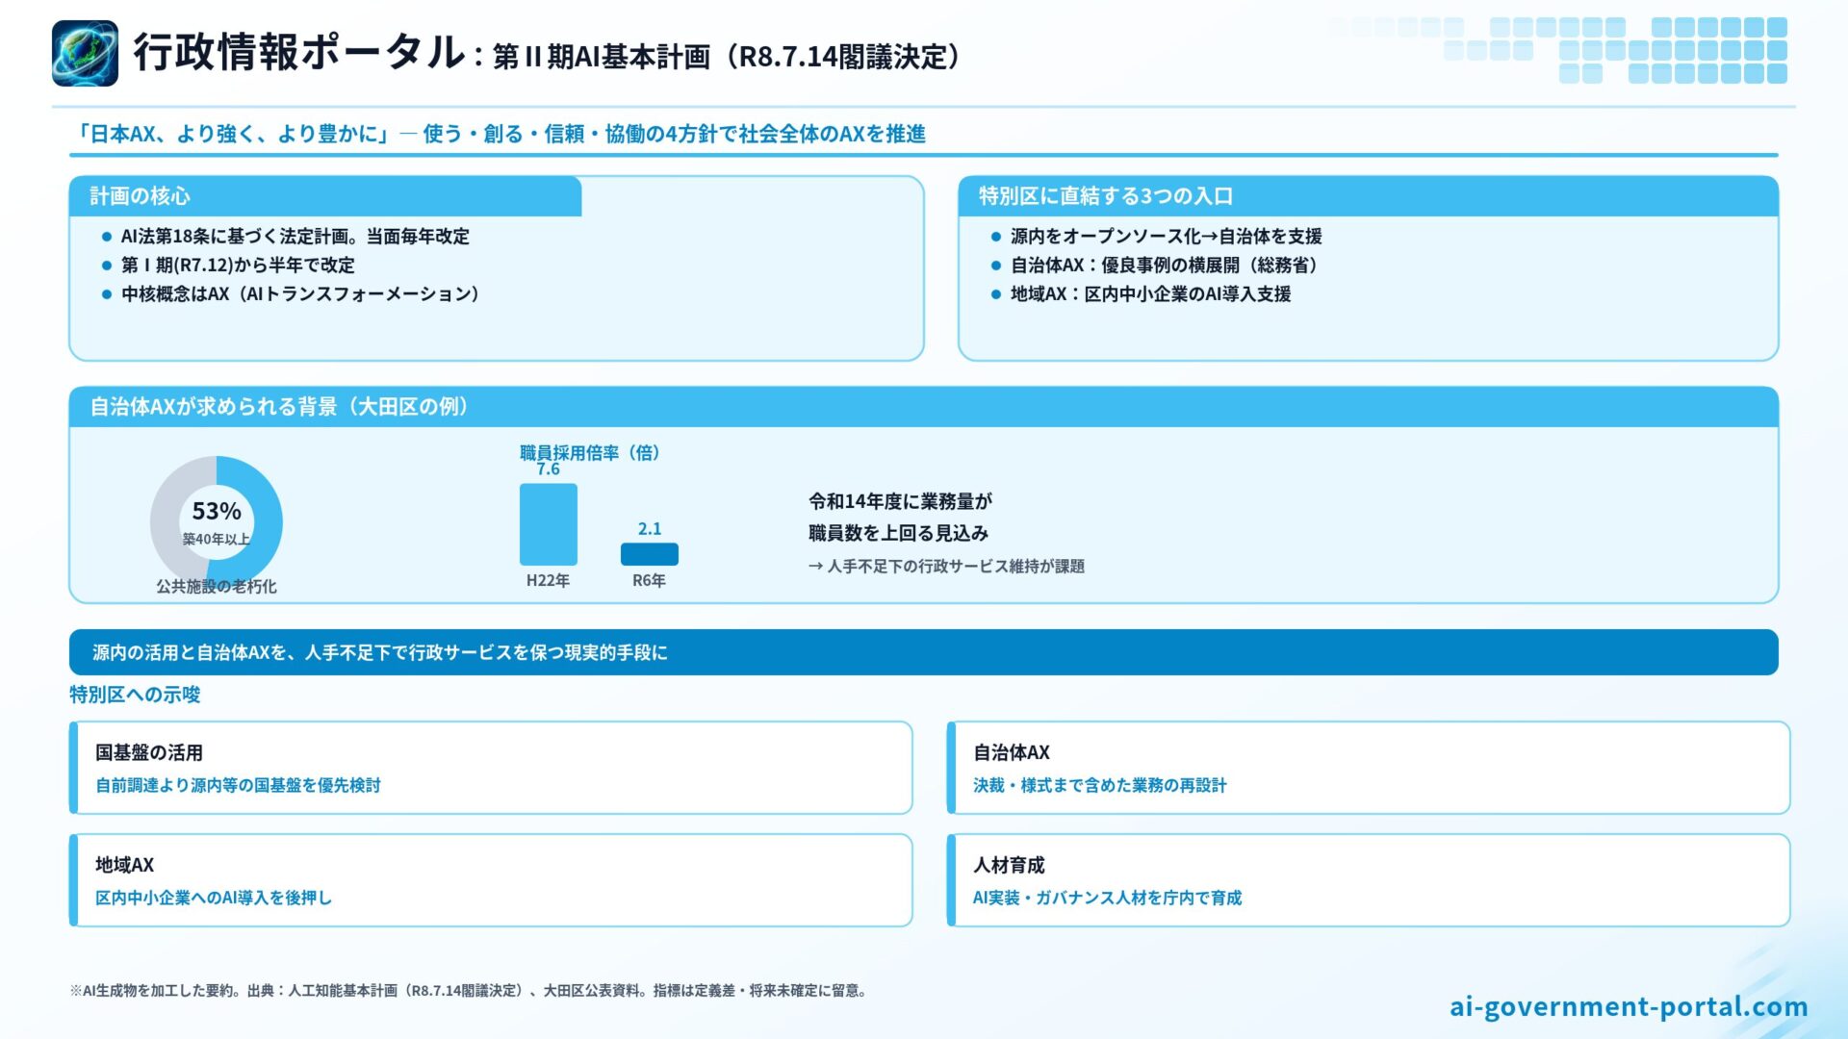Open the ai-government-portal.com link

click(x=1629, y=1006)
